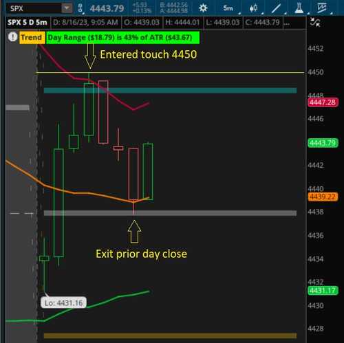Image resolution: width=344 pixels, height=343 pixels.
Task: Select the drawing tools line icon
Action: click(x=276, y=8)
